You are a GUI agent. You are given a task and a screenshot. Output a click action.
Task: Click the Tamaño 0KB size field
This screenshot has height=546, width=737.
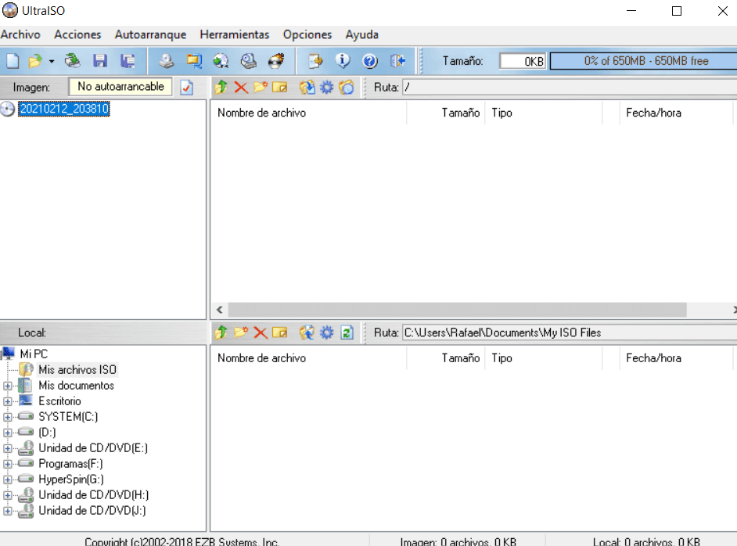(x=522, y=61)
